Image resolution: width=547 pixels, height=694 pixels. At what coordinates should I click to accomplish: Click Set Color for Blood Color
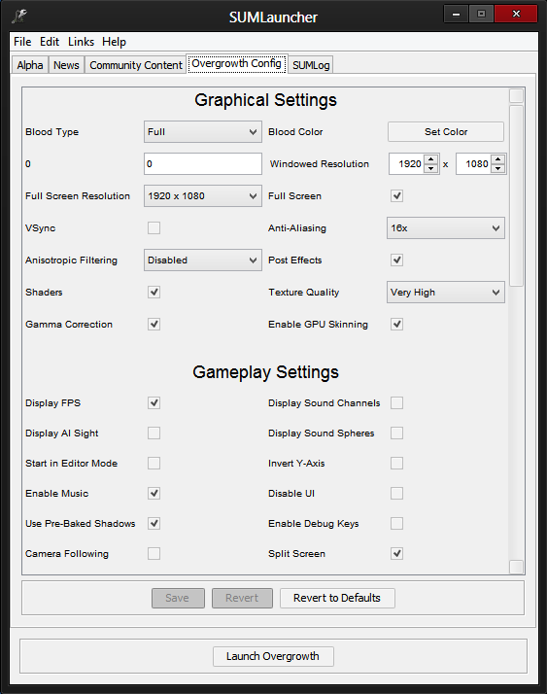coord(446,132)
